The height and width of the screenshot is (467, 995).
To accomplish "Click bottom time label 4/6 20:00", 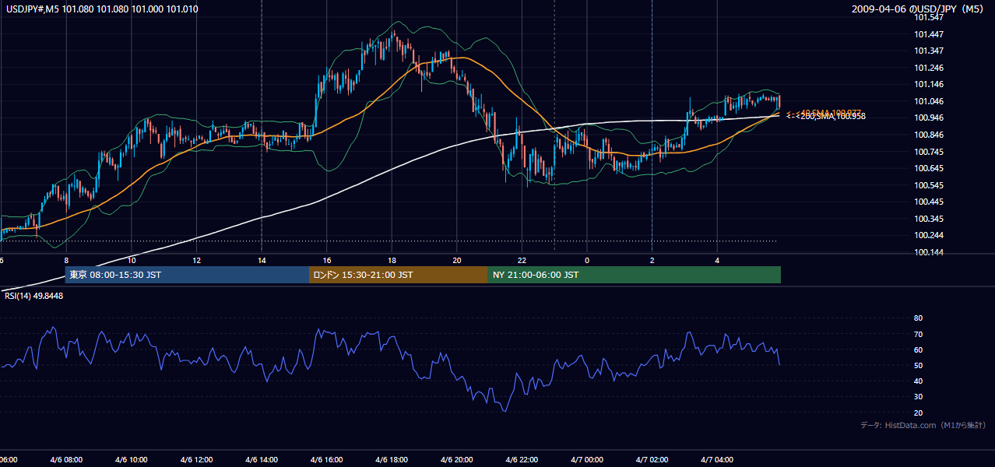I will [x=456, y=460].
